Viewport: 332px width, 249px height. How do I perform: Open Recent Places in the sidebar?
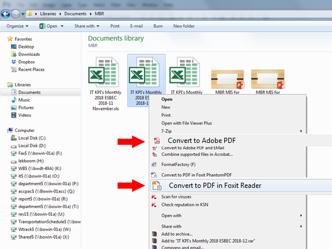[28, 69]
